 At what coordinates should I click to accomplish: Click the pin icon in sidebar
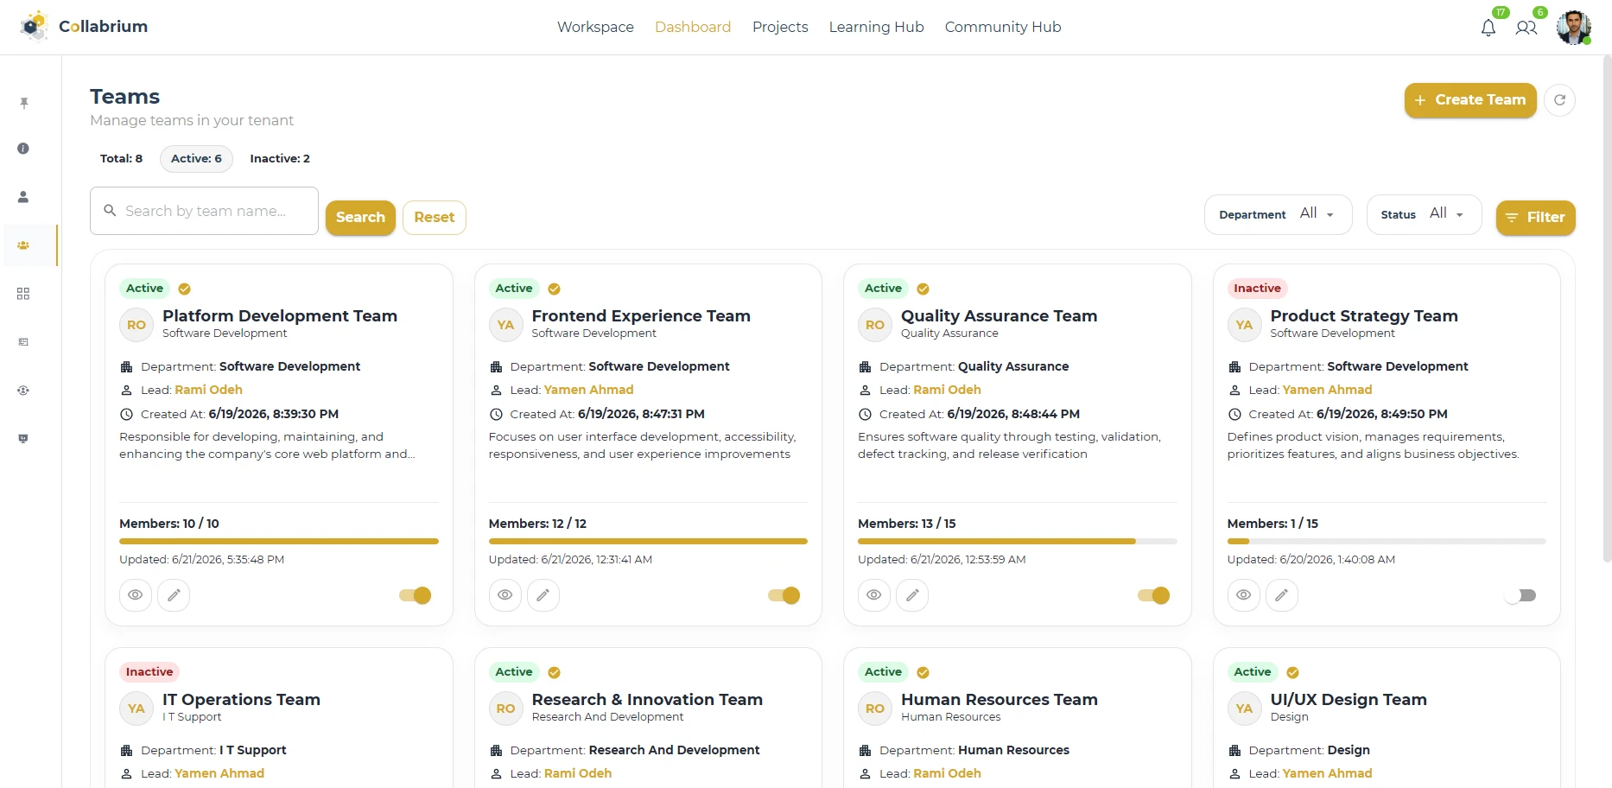tap(24, 104)
